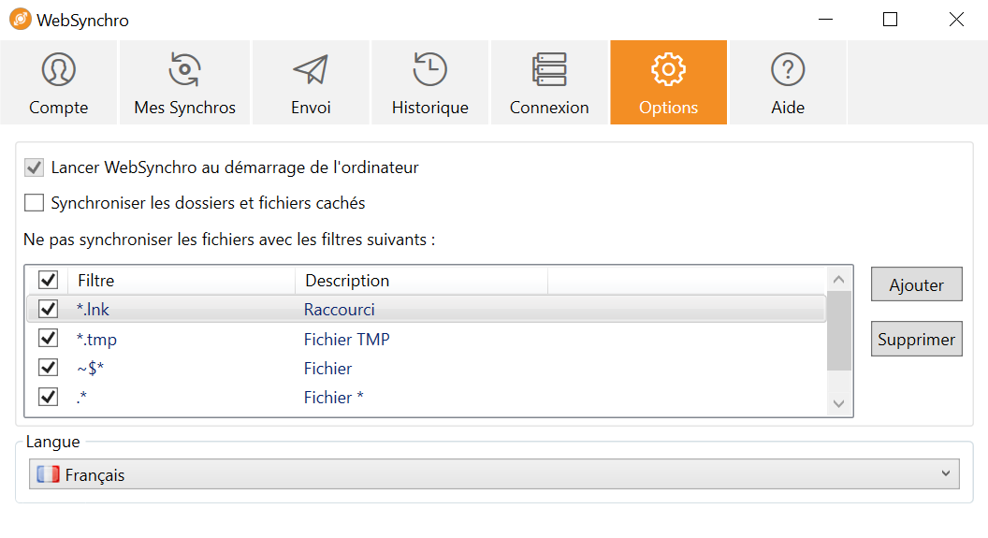Select the Fichier TMP description cell
Image resolution: width=988 pixels, height=538 pixels.
(346, 339)
